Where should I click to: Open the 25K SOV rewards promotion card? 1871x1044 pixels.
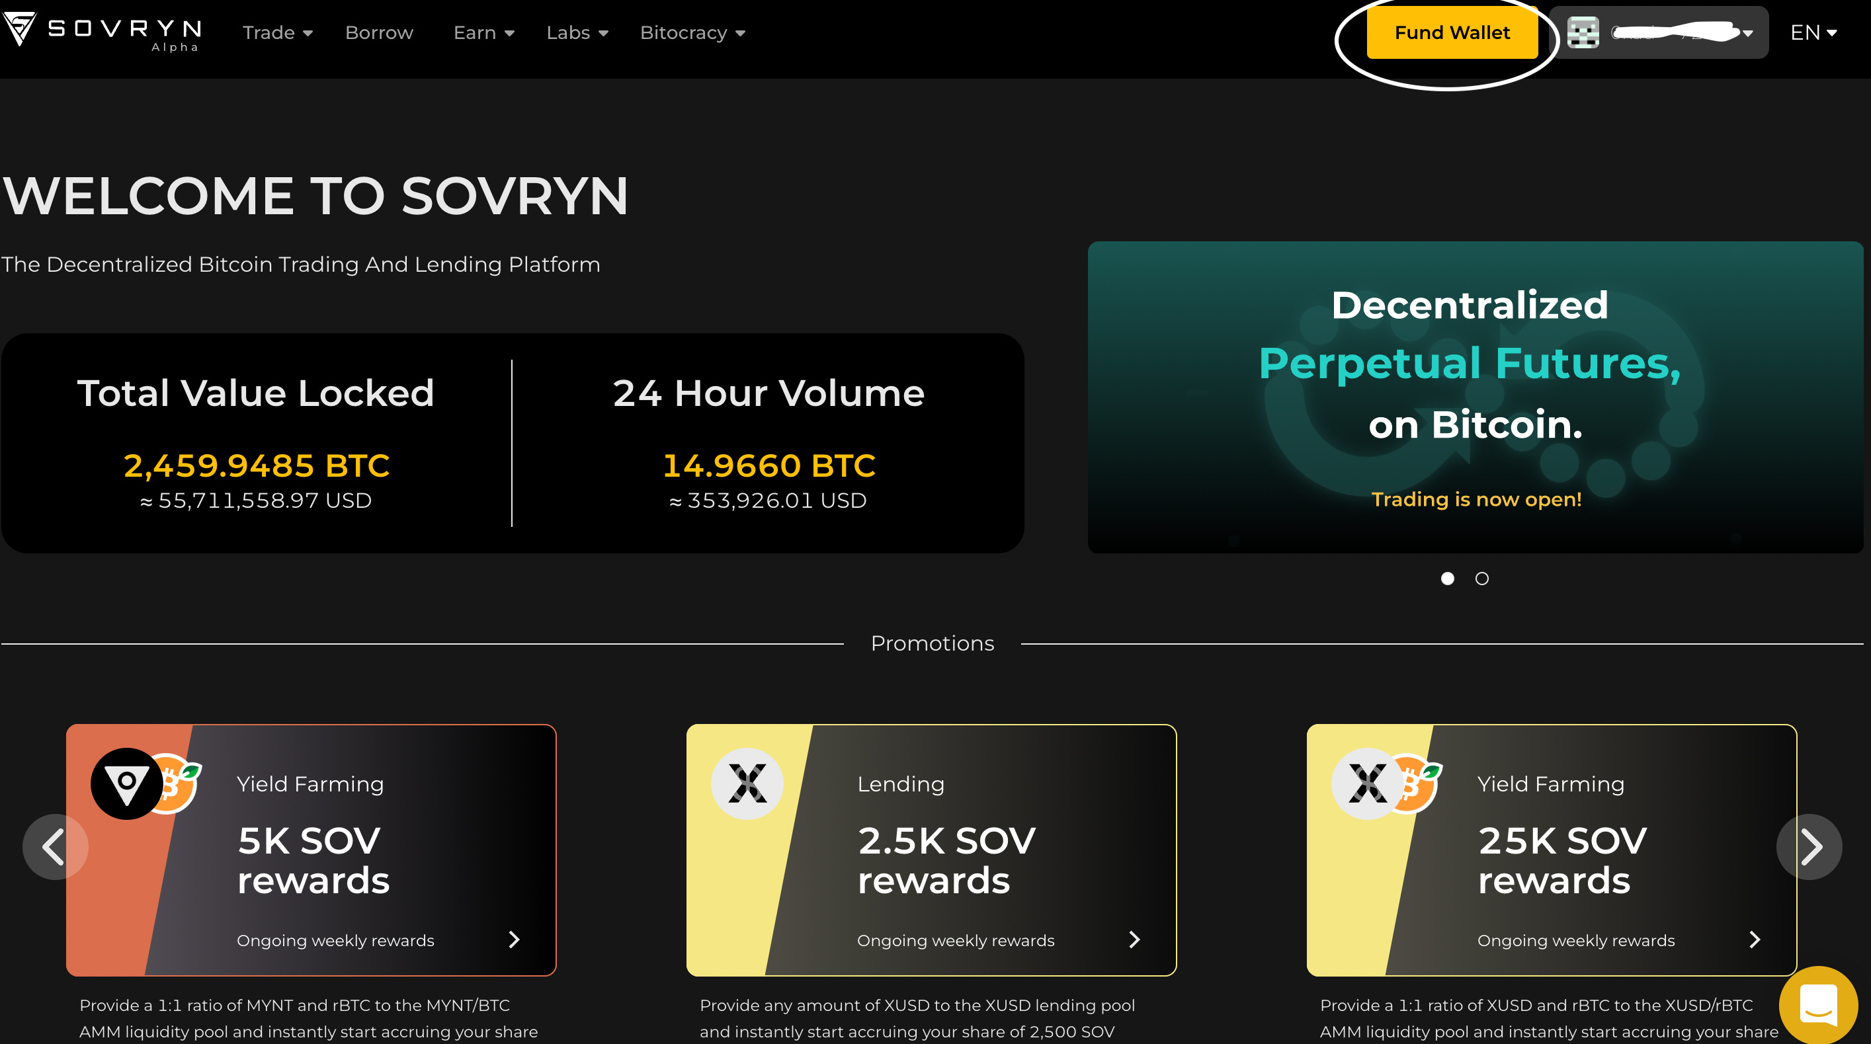(x=1552, y=850)
